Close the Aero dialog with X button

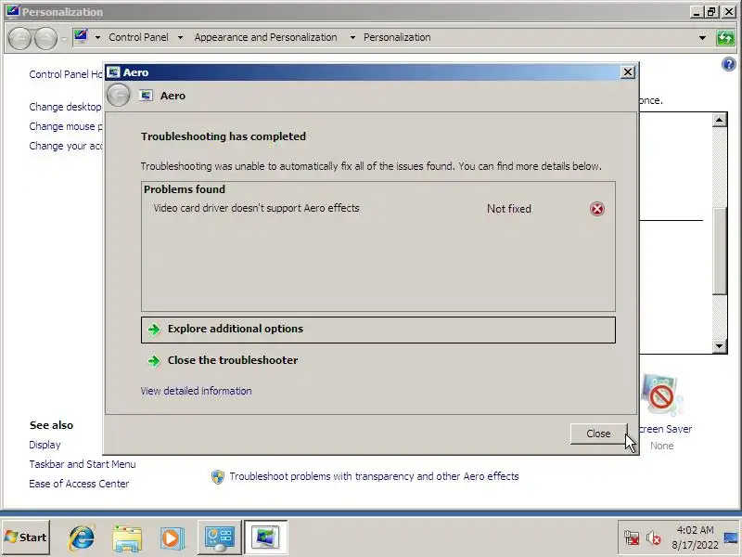(x=628, y=72)
